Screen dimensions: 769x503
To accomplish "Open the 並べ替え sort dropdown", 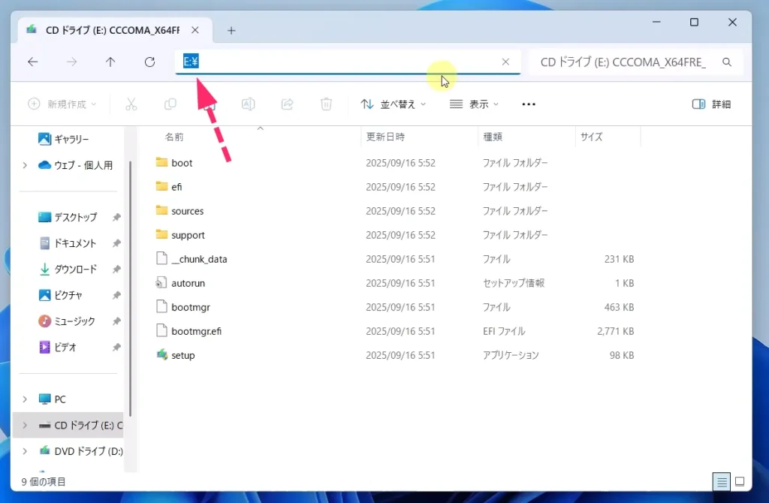I will coord(394,104).
